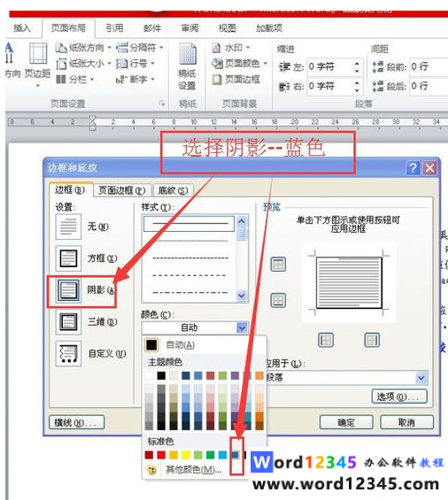Click the 页面边框 page border ribbon icon
This screenshot has height=500, width=448.
pos(217,79)
